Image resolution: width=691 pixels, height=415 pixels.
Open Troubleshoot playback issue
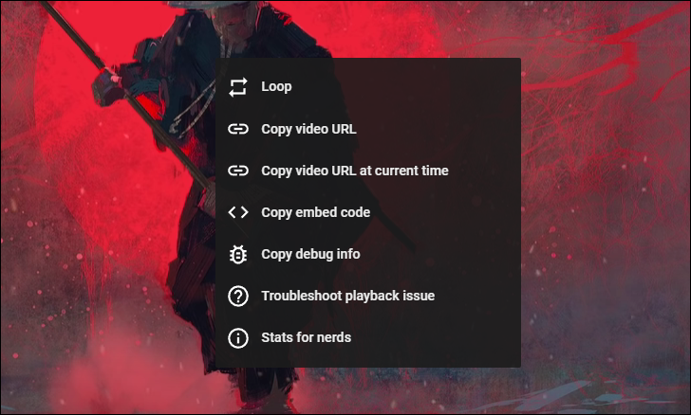coord(368,297)
